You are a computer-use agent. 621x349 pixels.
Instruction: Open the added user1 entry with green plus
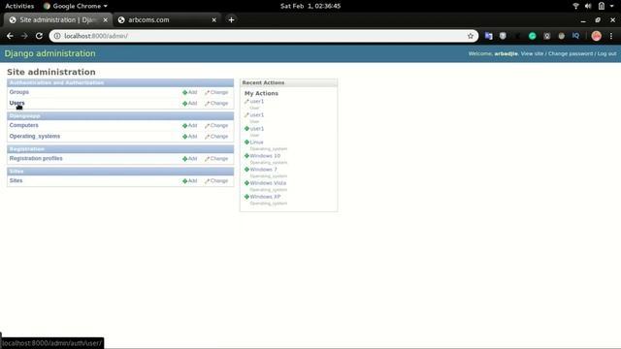pyautogui.click(x=256, y=129)
